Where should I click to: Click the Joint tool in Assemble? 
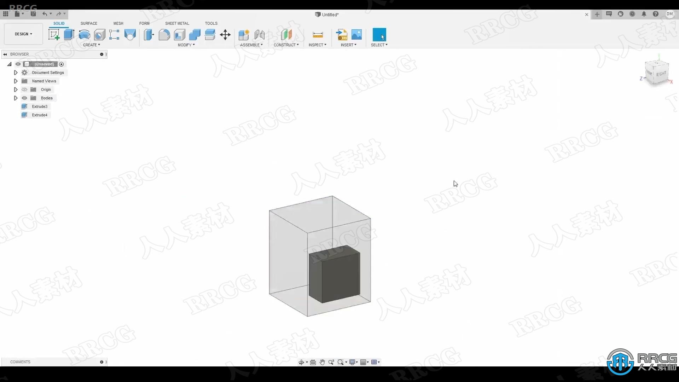(x=260, y=35)
